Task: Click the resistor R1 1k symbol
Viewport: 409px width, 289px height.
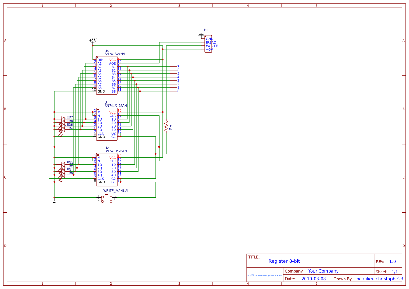Action: [166, 127]
